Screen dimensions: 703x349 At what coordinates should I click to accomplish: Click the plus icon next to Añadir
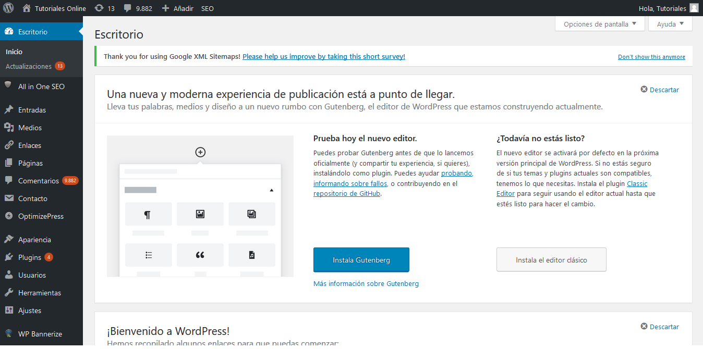click(x=165, y=8)
